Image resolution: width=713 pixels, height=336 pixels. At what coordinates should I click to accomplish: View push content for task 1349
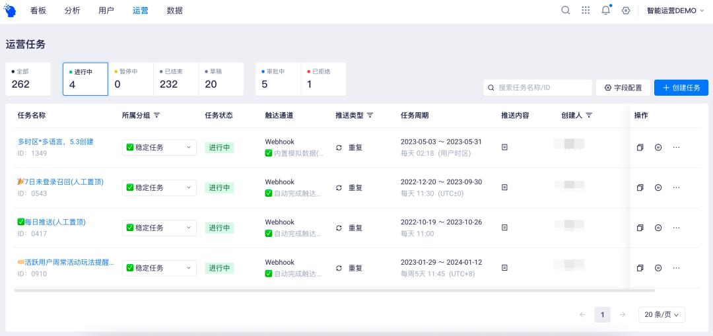[x=504, y=147]
